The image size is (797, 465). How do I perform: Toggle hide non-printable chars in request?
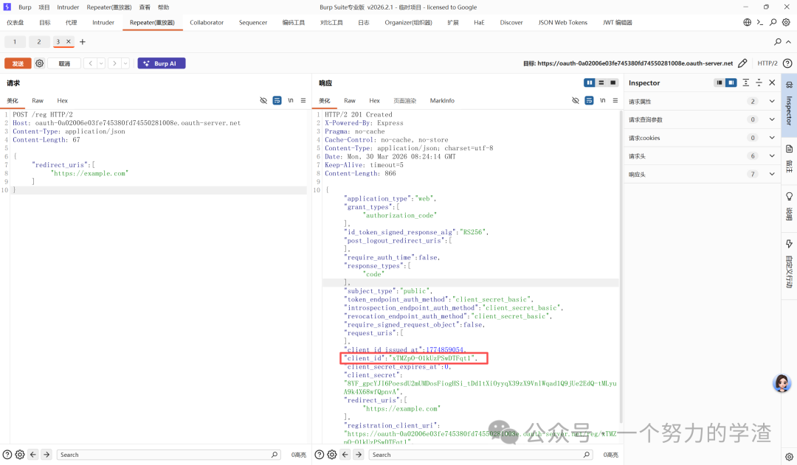point(263,100)
